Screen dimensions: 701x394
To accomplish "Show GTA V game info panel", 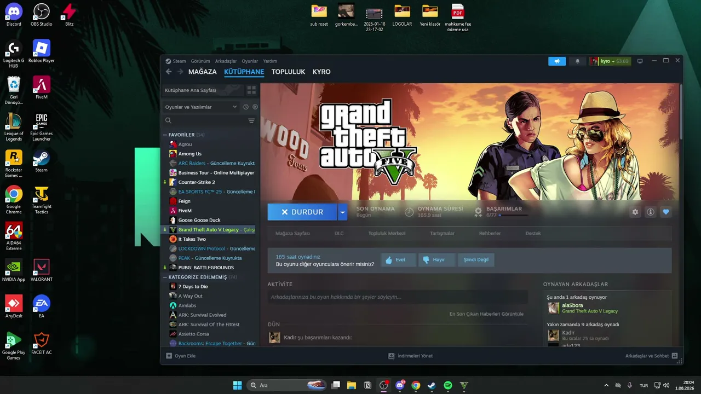I will (x=650, y=212).
